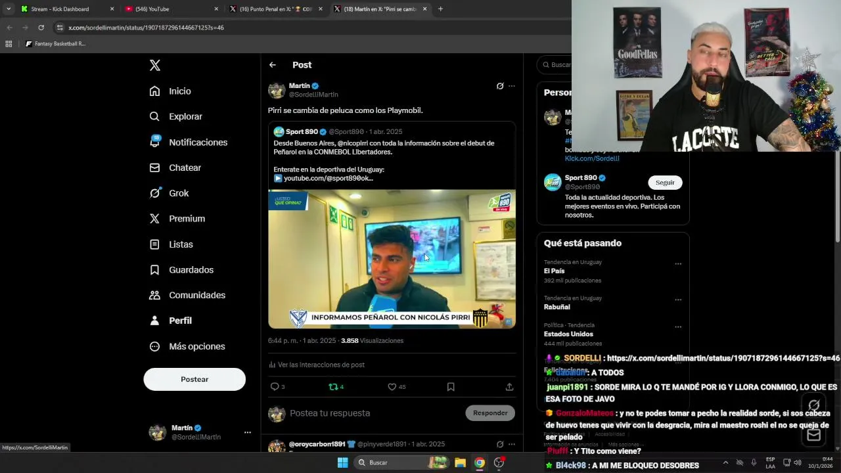841x473 pixels.
Task: Open youtube.com/@sport890ok link
Action: click(x=329, y=178)
